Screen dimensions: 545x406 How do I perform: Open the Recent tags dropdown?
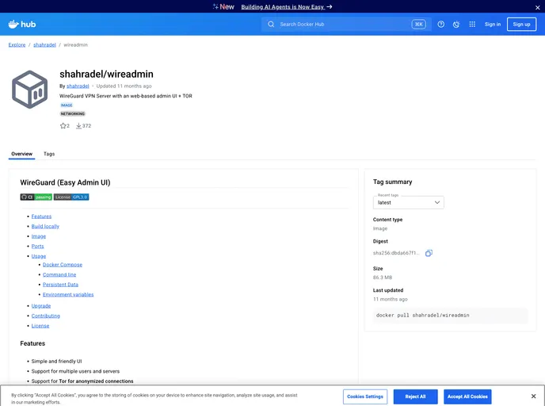pyautogui.click(x=409, y=202)
